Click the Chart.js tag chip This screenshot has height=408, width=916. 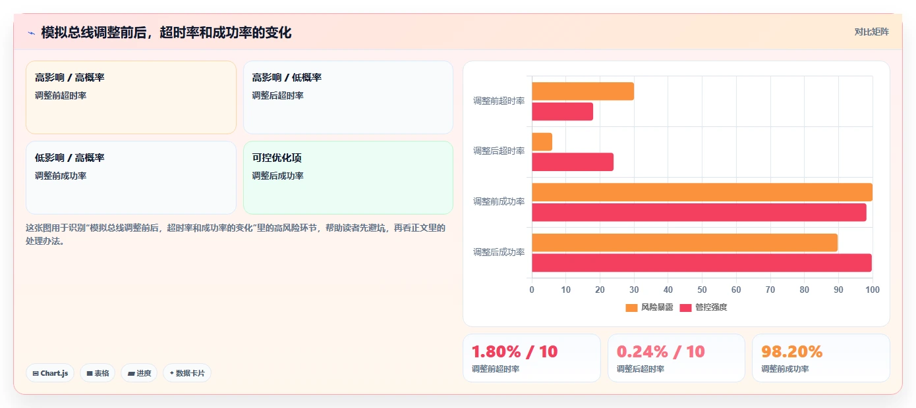tap(50, 373)
